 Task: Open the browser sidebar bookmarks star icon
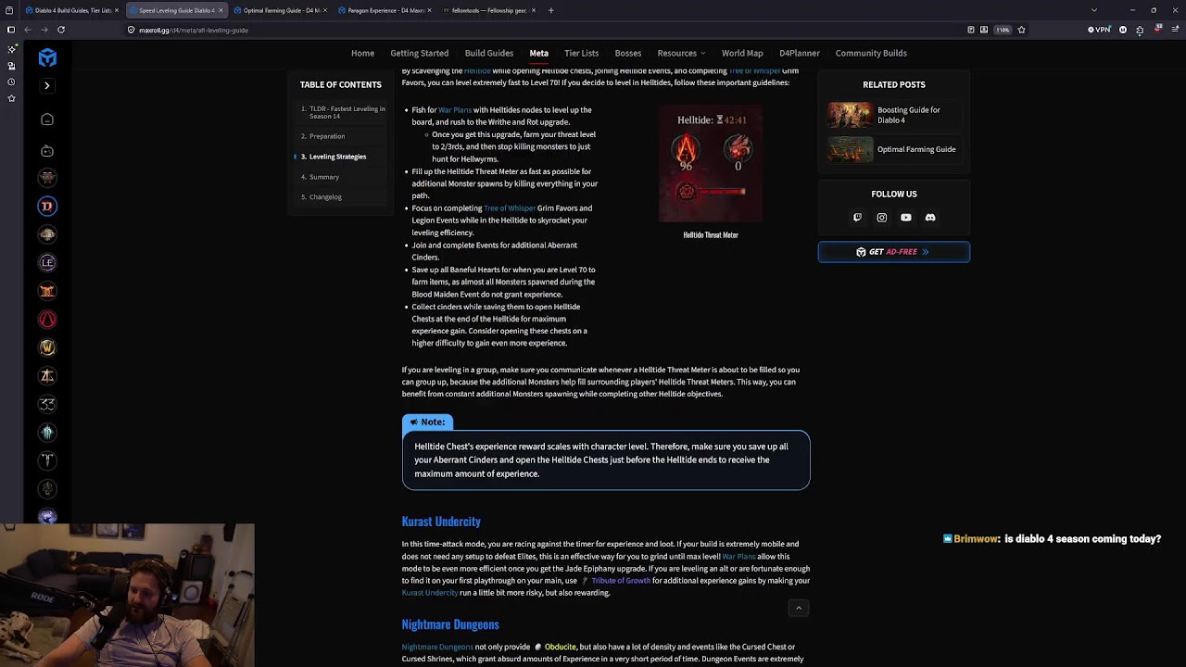(x=11, y=98)
